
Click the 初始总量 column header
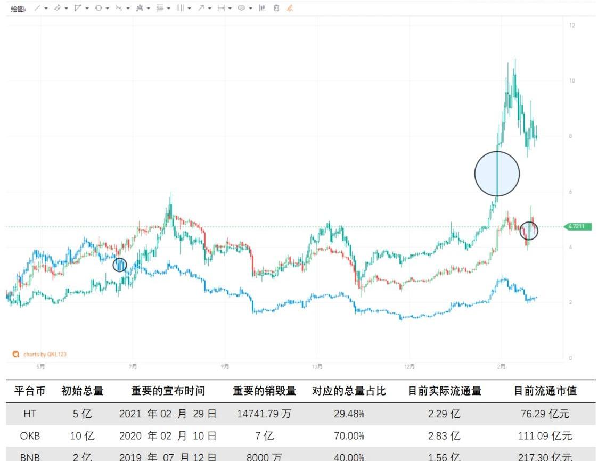(x=83, y=391)
